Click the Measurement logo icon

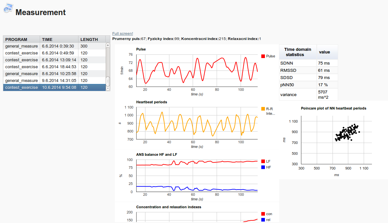pyautogui.click(x=8, y=9)
